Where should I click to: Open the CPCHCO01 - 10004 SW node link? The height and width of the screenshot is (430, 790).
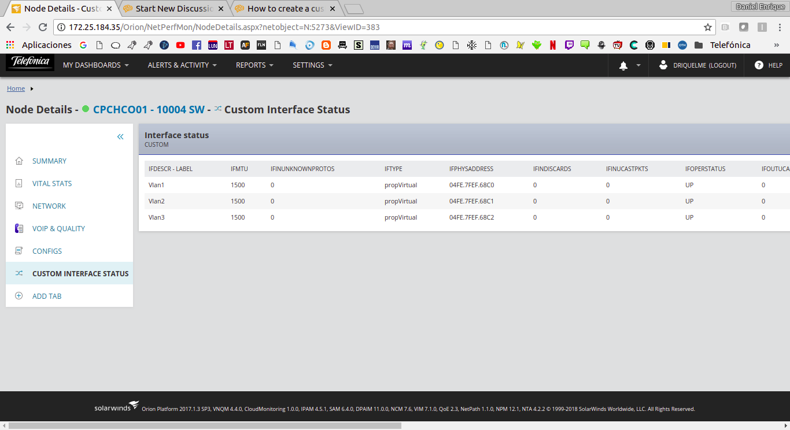coord(149,109)
